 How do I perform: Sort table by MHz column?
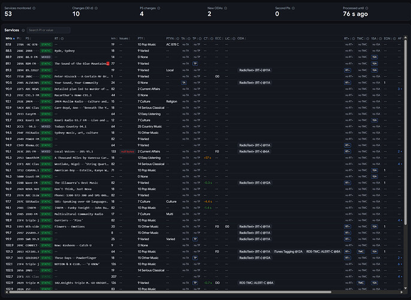pos(10,38)
